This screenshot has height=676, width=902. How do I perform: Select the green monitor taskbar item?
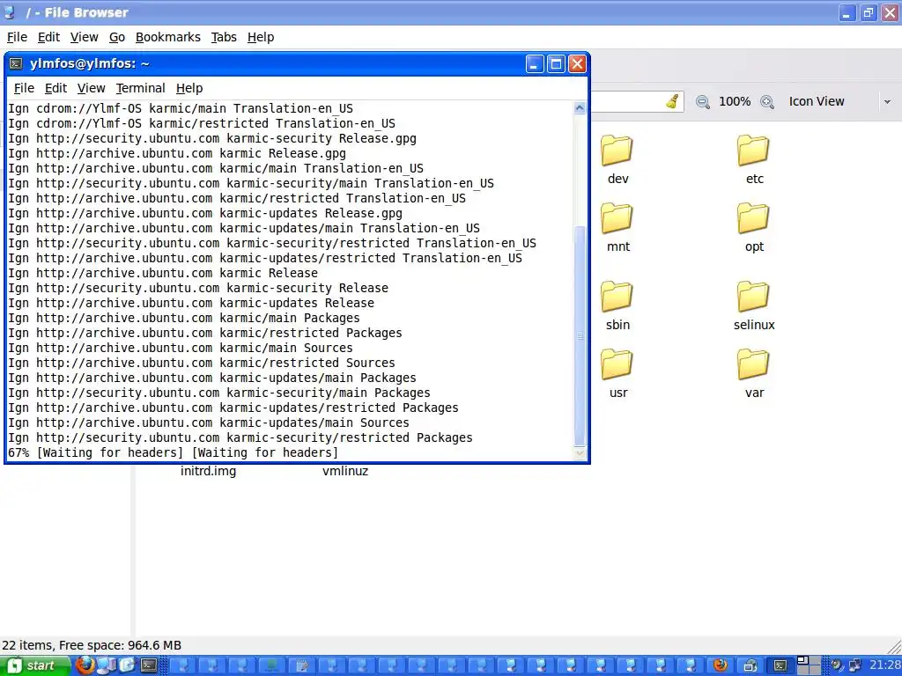pyautogui.click(x=271, y=665)
